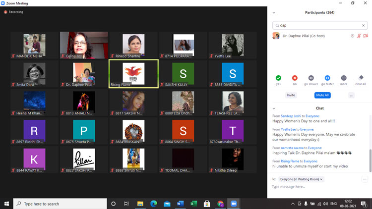This screenshot has width=372, height=209.
Task: Click the Invite button
Action: tap(291, 95)
